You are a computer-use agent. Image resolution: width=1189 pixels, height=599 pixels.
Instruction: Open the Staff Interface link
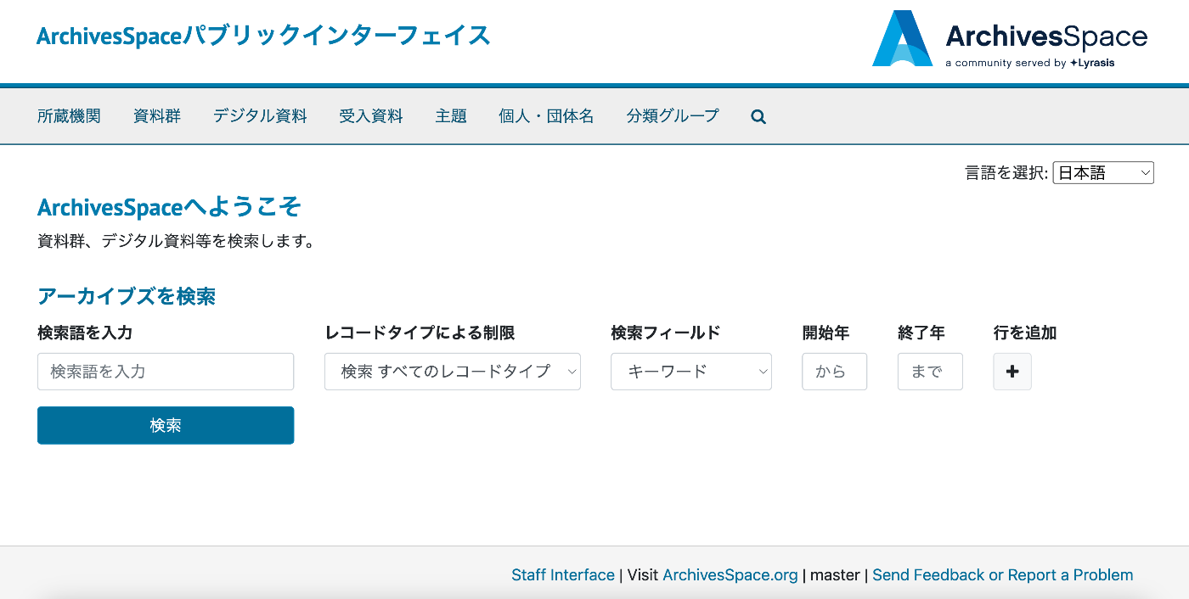pyautogui.click(x=563, y=575)
